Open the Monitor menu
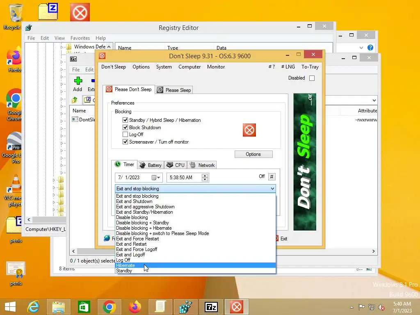420x315 pixels. pyautogui.click(x=216, y=67)
